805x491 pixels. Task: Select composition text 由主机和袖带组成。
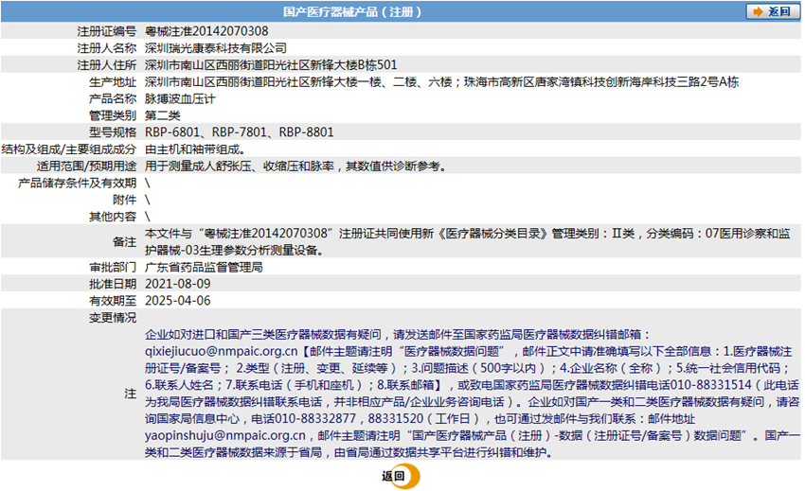[x=195, y=149]
